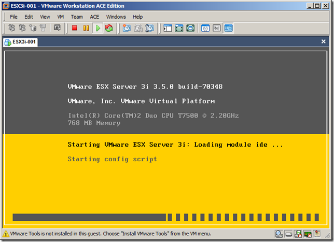Click the Reset virtual machine icon
Image resolution: width=334 pixels, height=242 pixels.
pos(108,28)
